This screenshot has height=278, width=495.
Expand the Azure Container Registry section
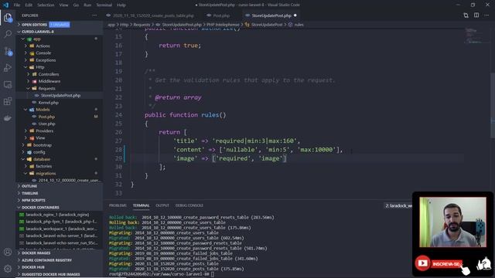tap(60, 260)
